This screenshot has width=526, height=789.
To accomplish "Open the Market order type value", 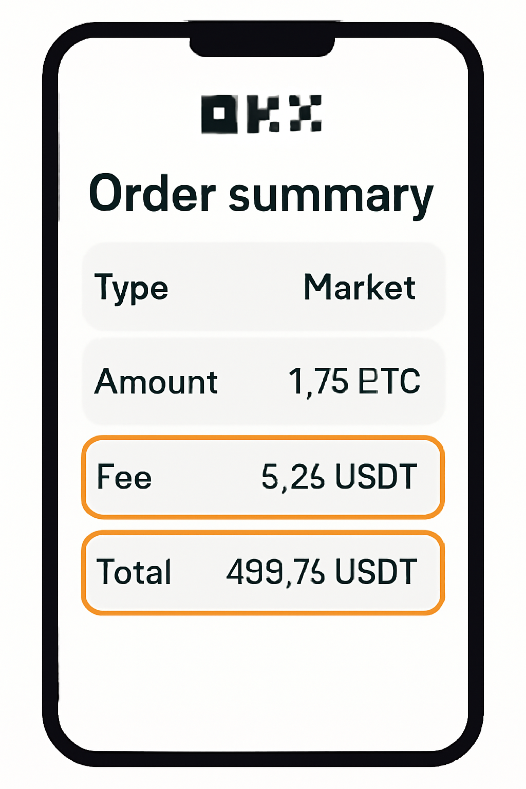I will 360,288.
